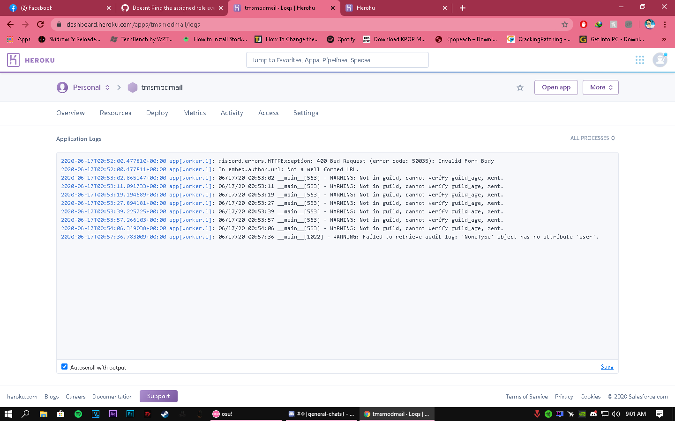Open the Heroku app grid menu
This screenshot has height=421, width=675.
(x=639, y=59)
